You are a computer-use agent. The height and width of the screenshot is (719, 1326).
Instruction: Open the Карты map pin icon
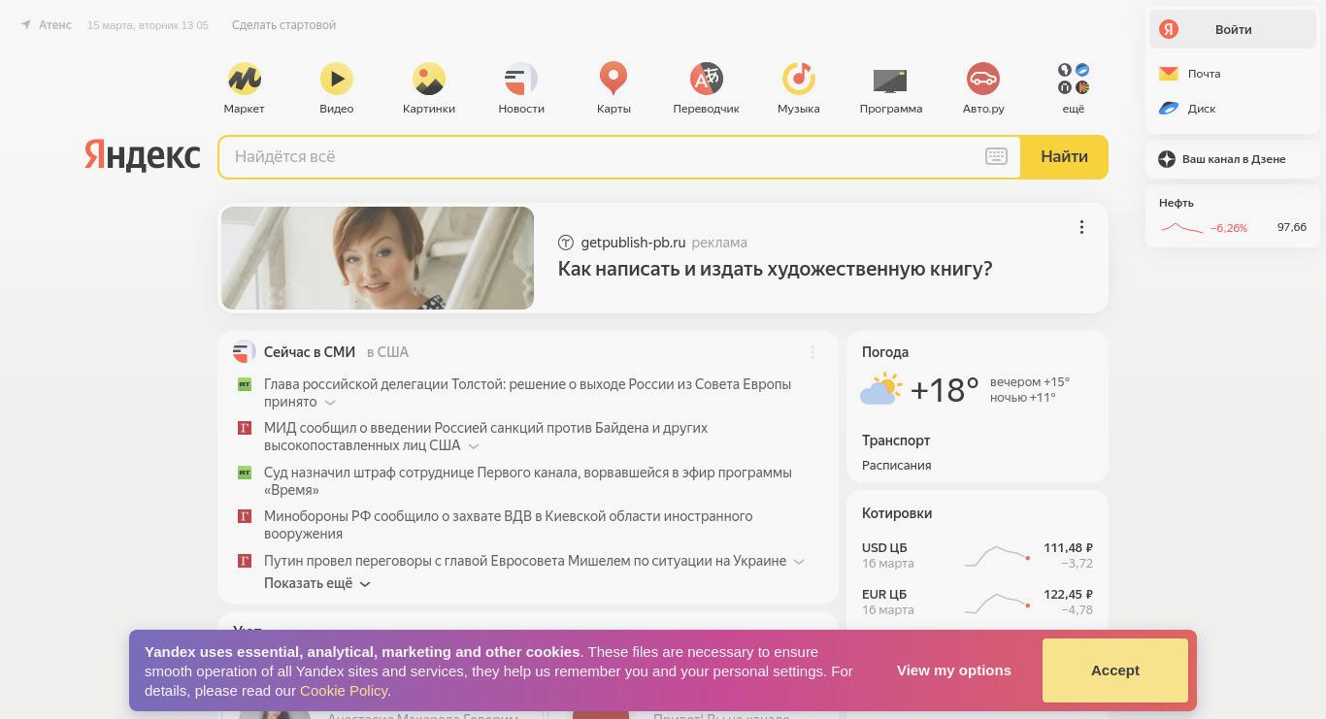[613, 79]
